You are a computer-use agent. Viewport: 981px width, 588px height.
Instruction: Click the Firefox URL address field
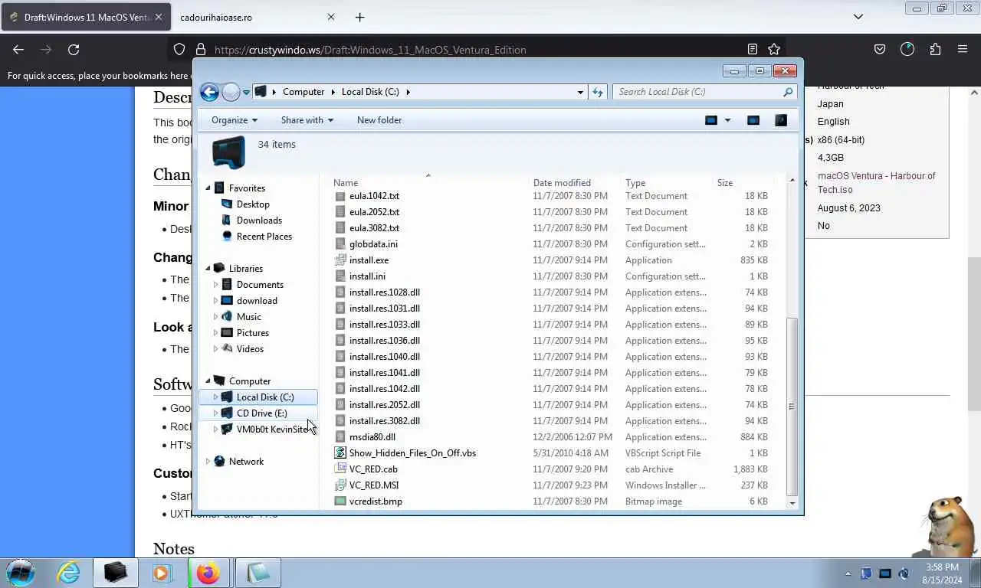click(475, 50)
